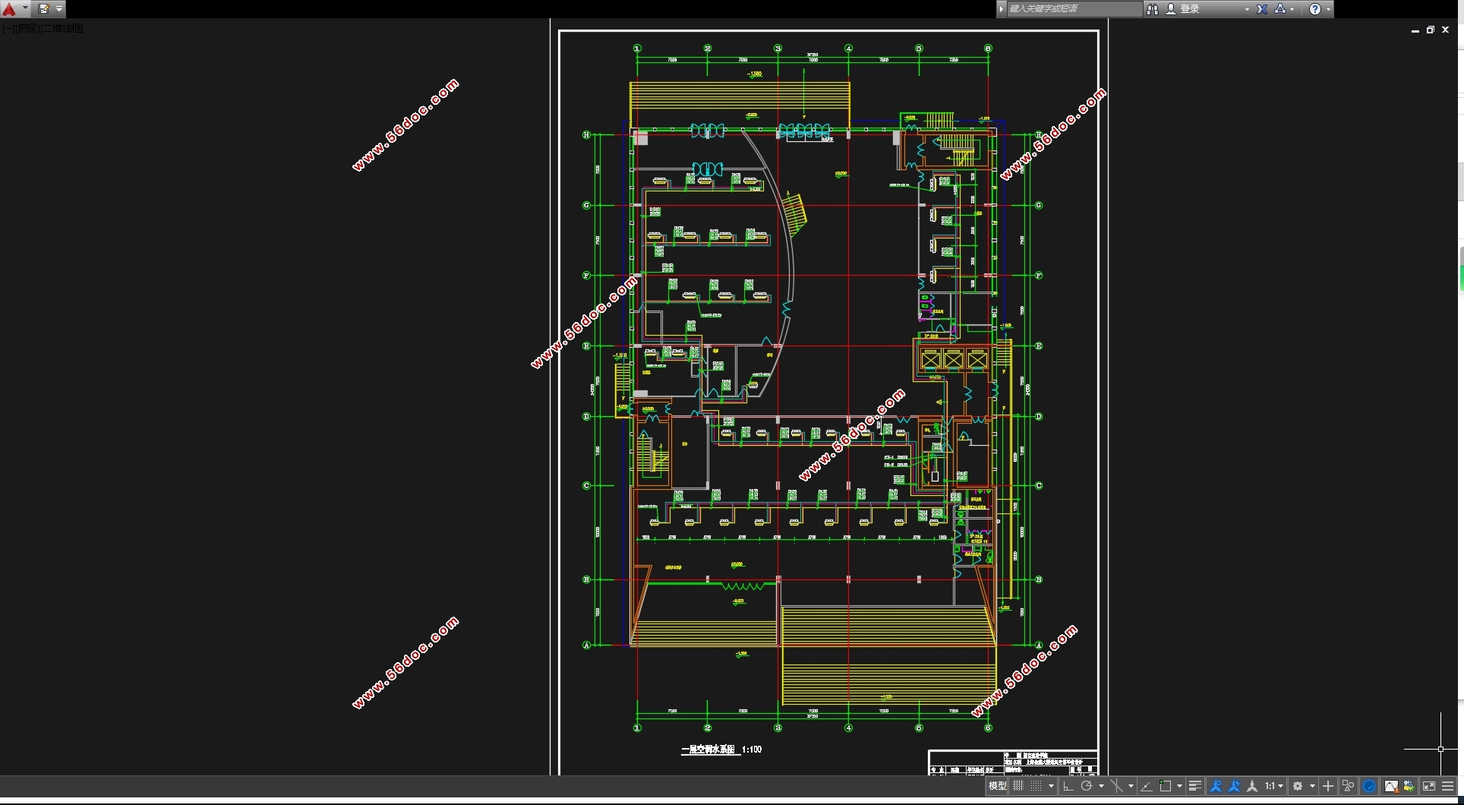Image resolution: width=1464 pixels, height=805 pixels.
Task: Open status bar customization menu icon
Action: (1447, 786)
